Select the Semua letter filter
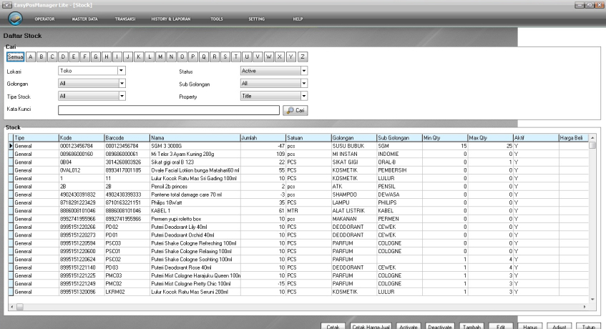This screenshot has height=329, width=606. pos(16,56)
